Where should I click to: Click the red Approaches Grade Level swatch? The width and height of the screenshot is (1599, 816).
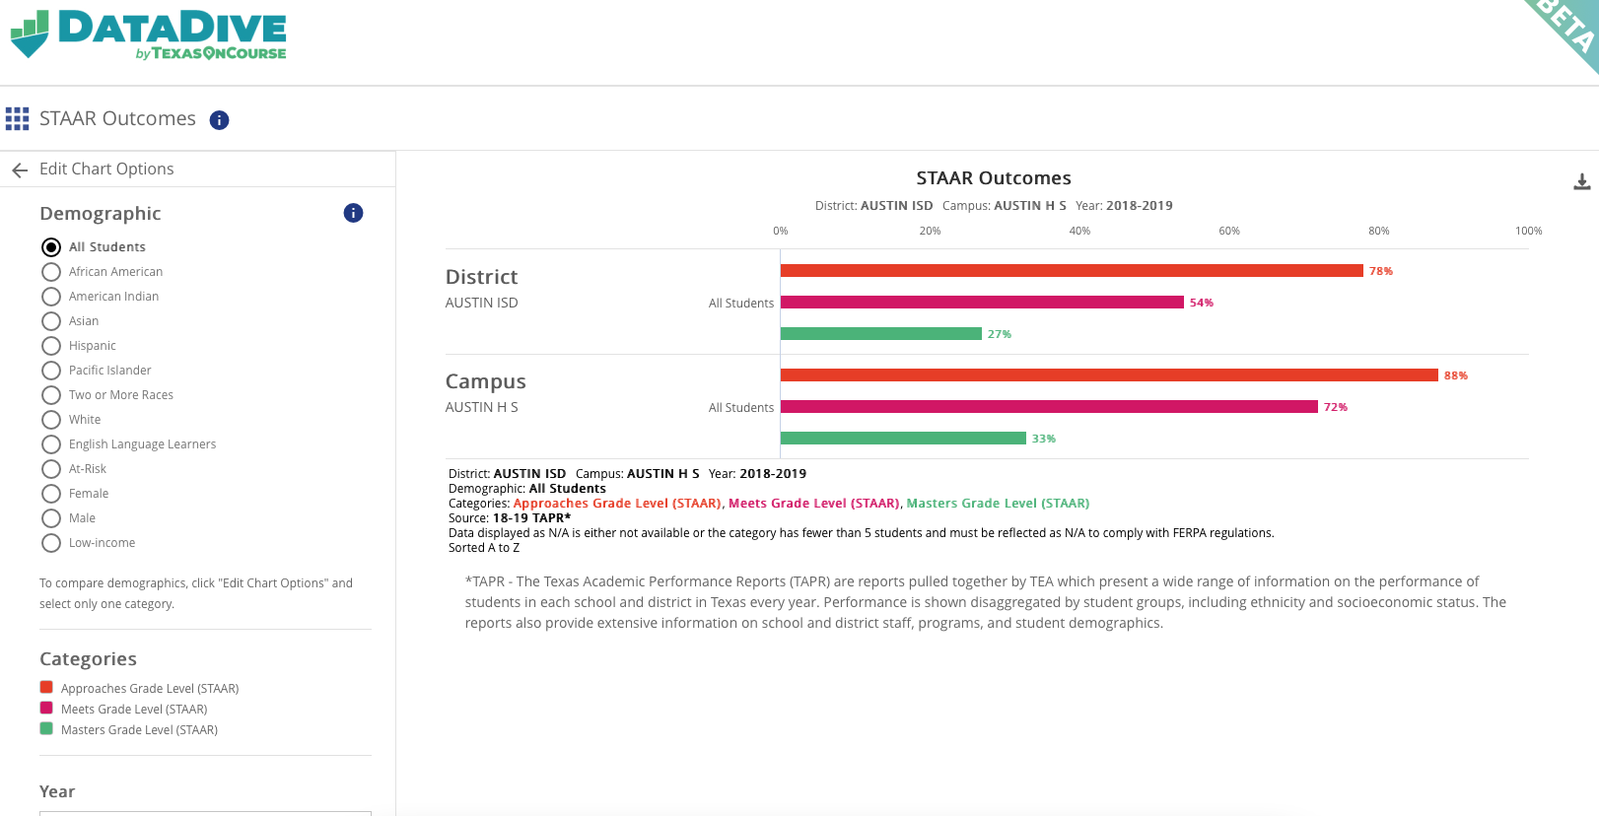[46, 687]
